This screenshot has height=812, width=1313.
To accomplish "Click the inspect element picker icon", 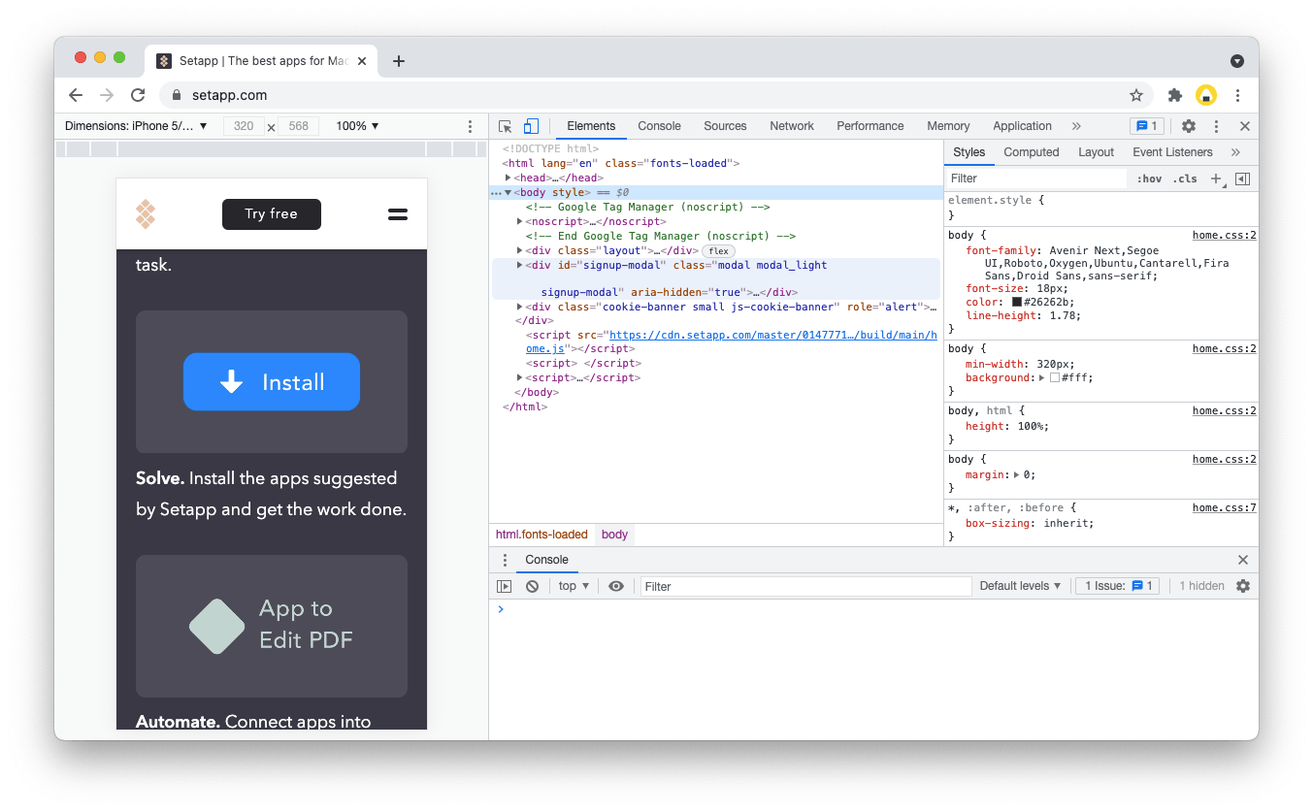I will pos(505,126).
